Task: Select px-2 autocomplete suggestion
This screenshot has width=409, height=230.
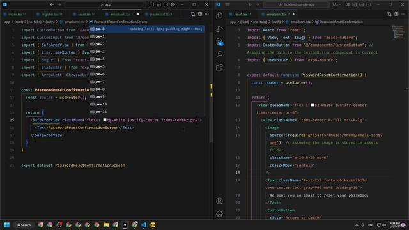Action: click(147, 44)
